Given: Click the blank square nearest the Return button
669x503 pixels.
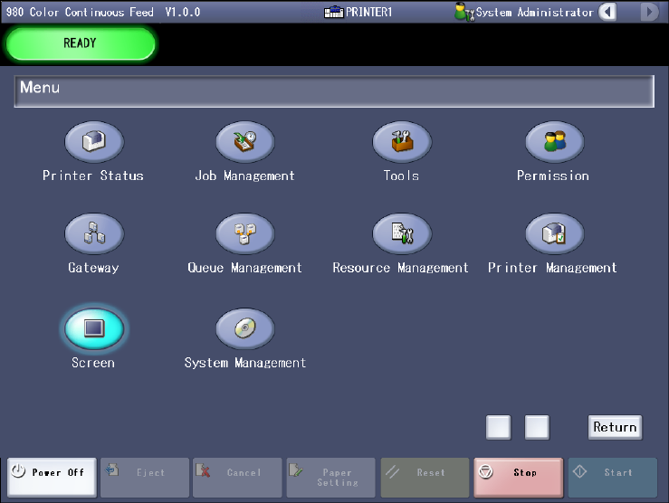Looking at the screenshot, I should click(x=537, y=427).
